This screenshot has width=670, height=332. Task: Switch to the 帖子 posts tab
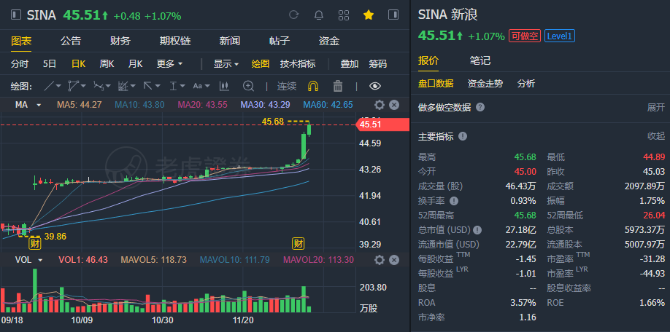pos(280,41)
